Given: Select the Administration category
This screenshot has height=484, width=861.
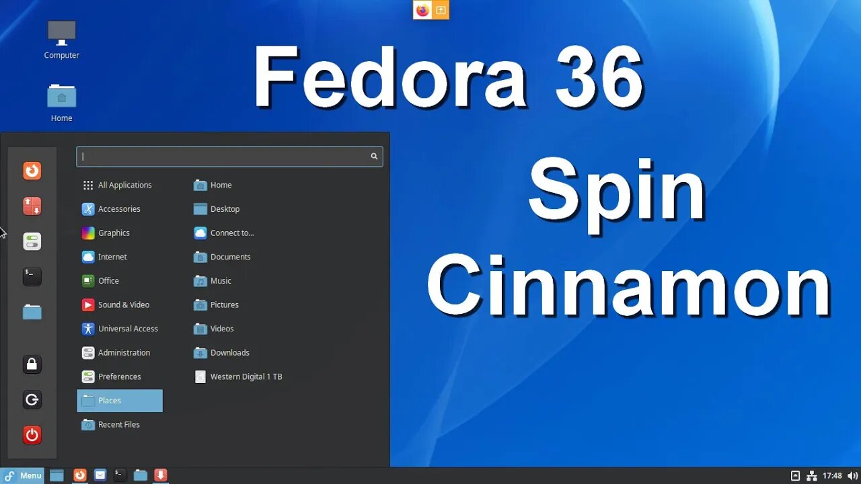Looking at the screenshot, I should click(x=119, y=352).
